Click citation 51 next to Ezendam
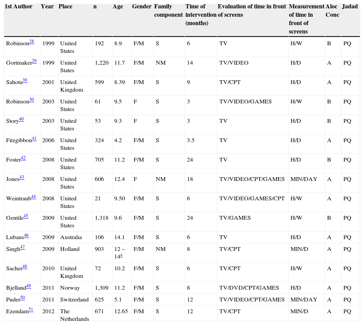Image resolution: width=364 pixels, height=325 pixels. (x=31, y=310)
